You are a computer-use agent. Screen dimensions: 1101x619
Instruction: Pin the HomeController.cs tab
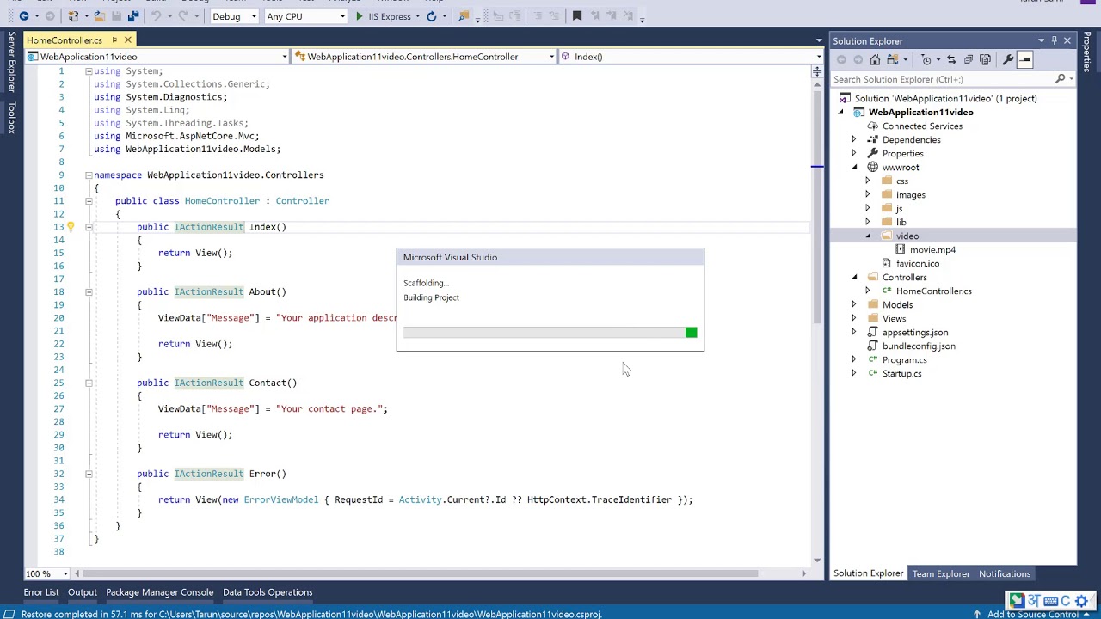pyautogui.click(x=114, y=40)
